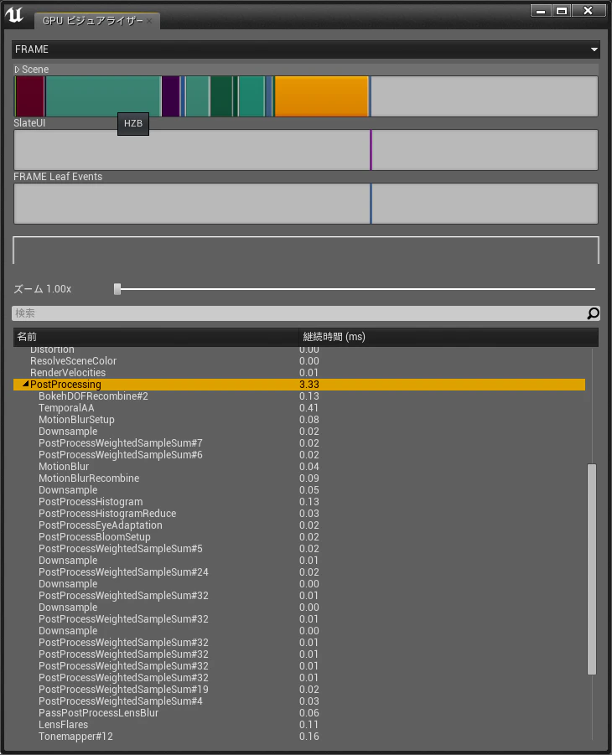This screenshot has height=755, width=612.
Task: Select the PostProcessBloomSetup row
Action: 298,536
